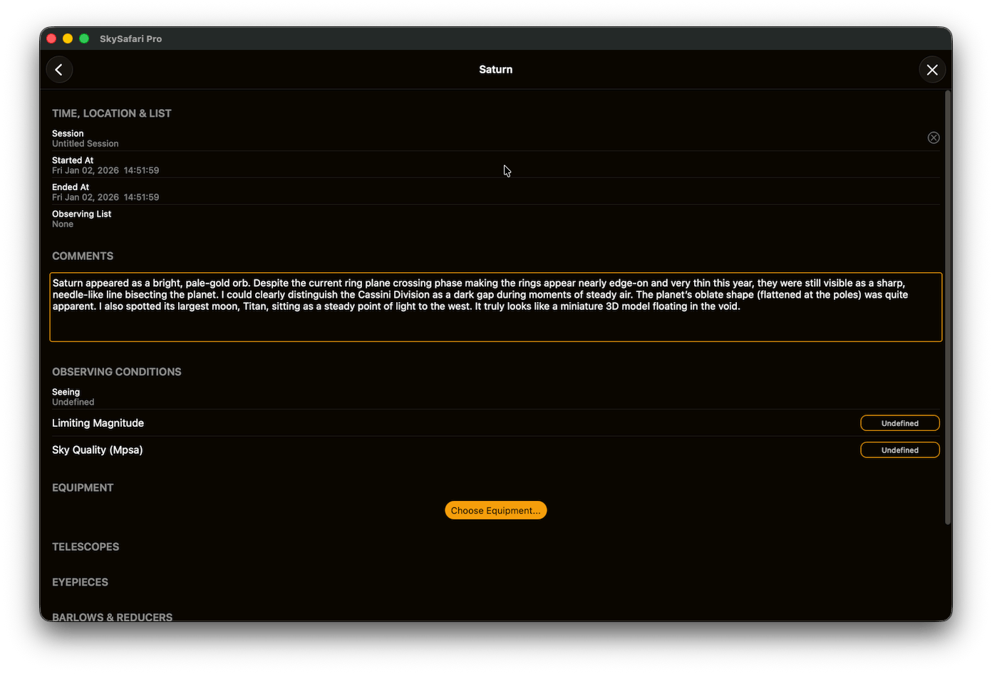992x674 pixels.
Task: Open the Session row
Action: (496, 138)
